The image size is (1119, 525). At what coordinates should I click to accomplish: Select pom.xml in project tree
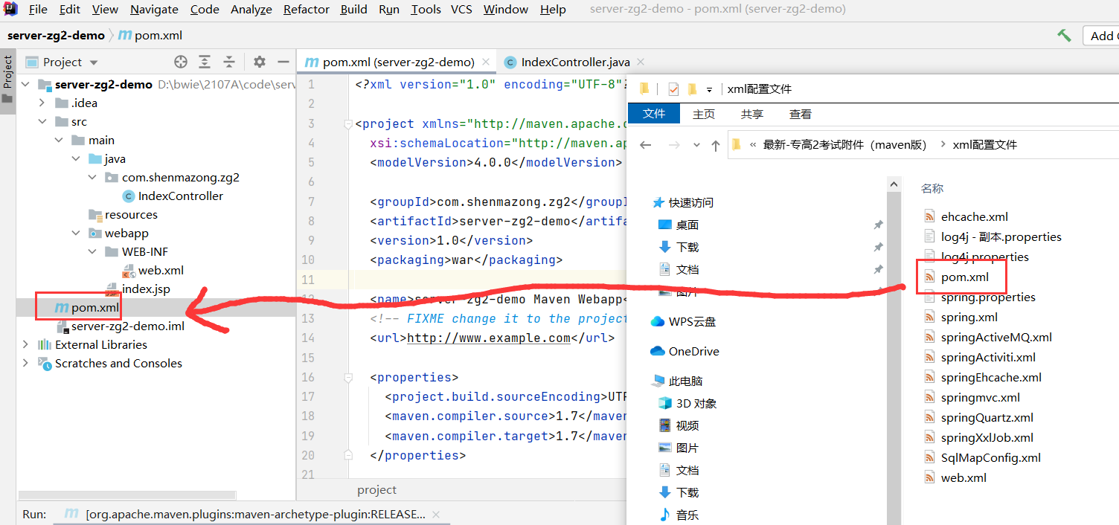[x=95, y=308]
